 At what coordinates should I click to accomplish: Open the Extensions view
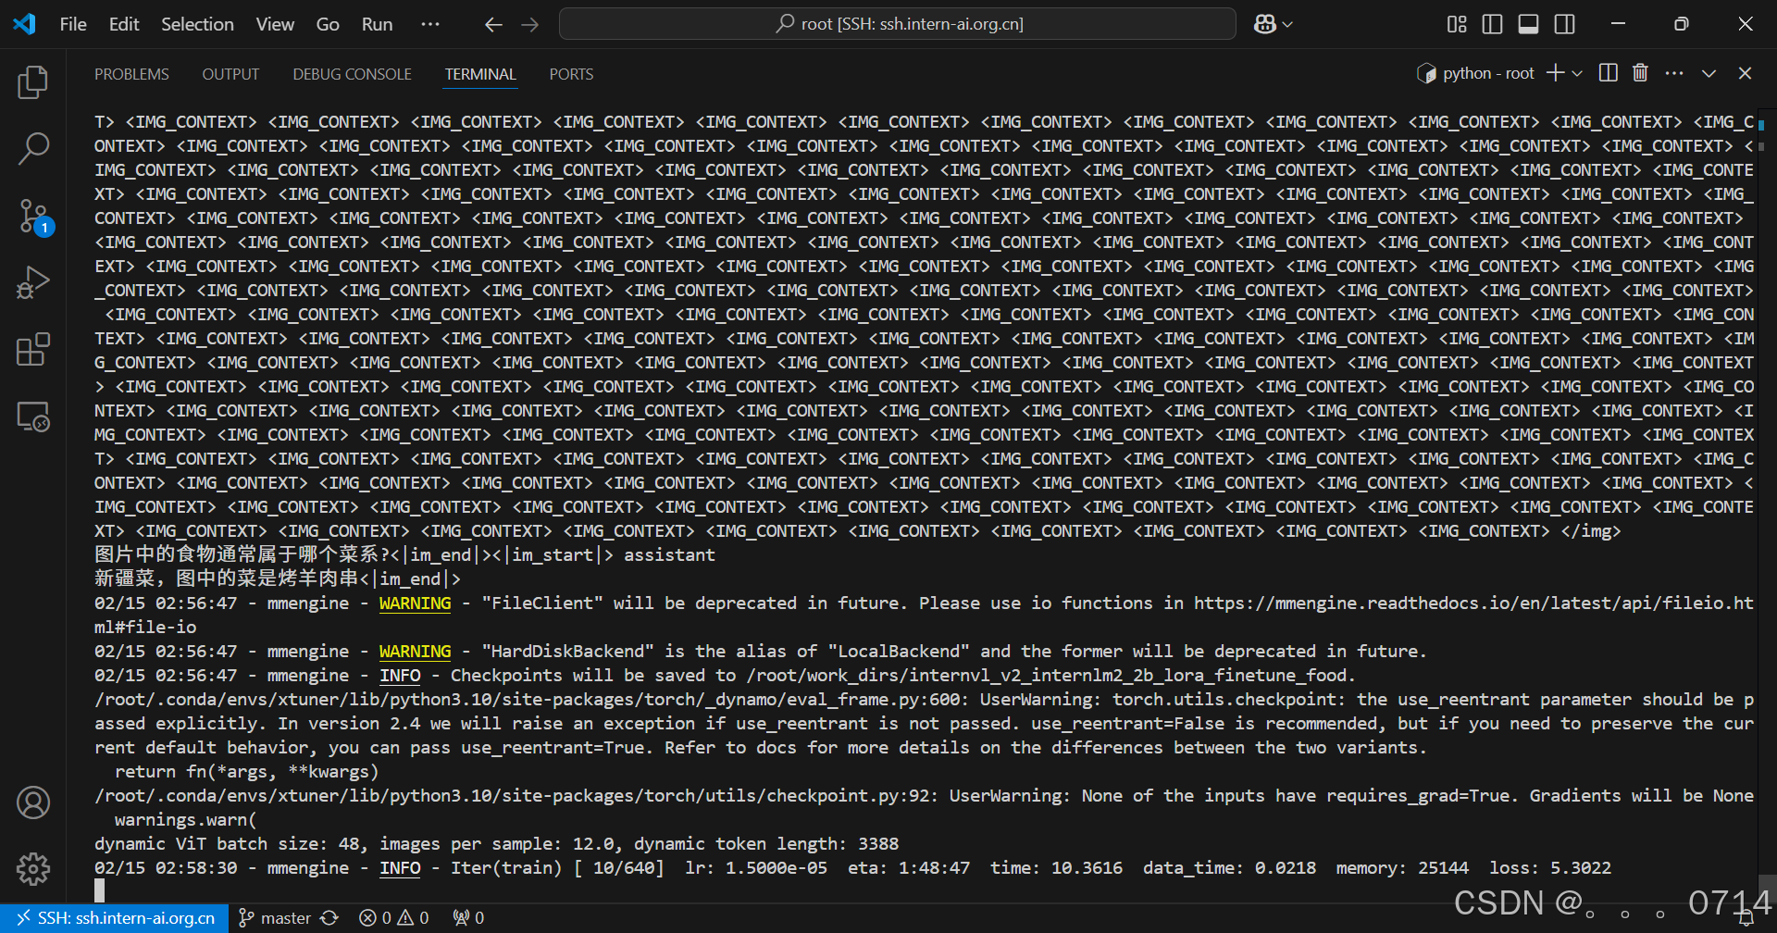coord(33,349)
